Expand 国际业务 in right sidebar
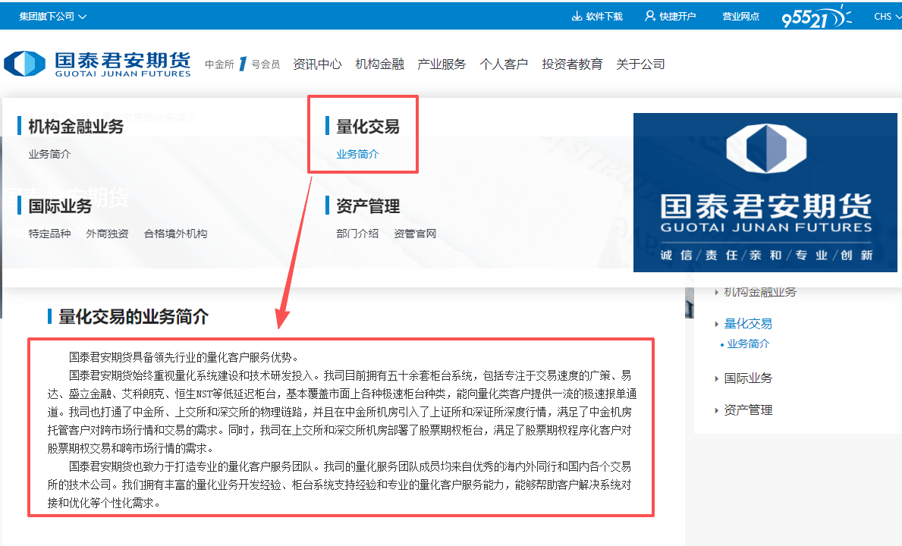The image size is (902, 546). click(747, 378)
